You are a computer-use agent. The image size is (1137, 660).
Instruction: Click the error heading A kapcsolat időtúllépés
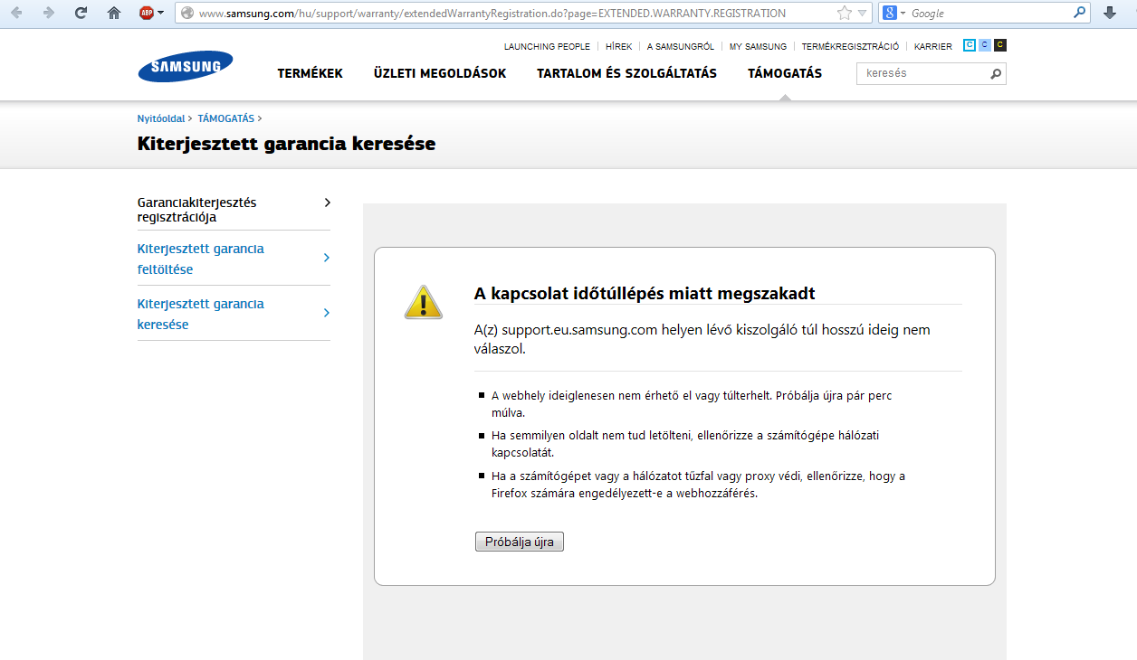tap(645, 294)
